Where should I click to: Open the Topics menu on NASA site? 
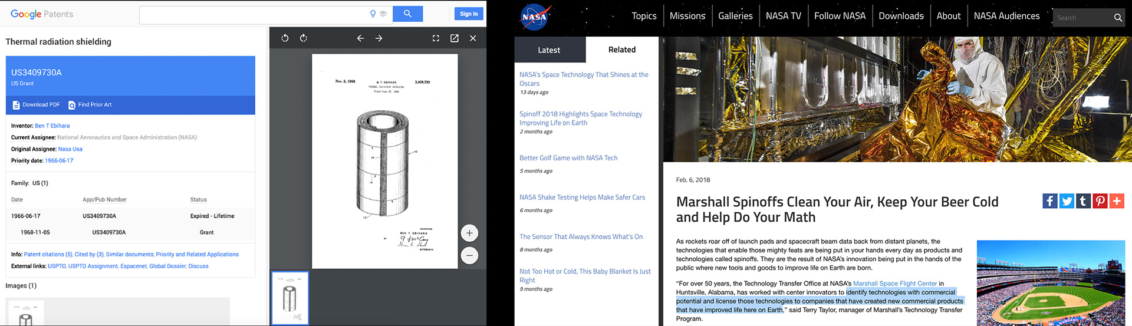644,16
